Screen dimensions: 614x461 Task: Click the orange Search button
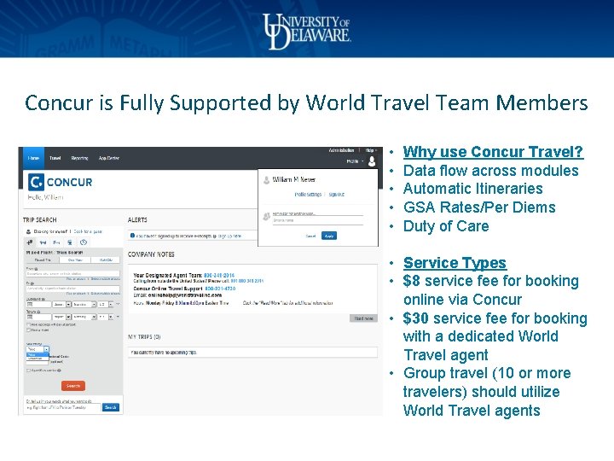click(x=73, y=386)
